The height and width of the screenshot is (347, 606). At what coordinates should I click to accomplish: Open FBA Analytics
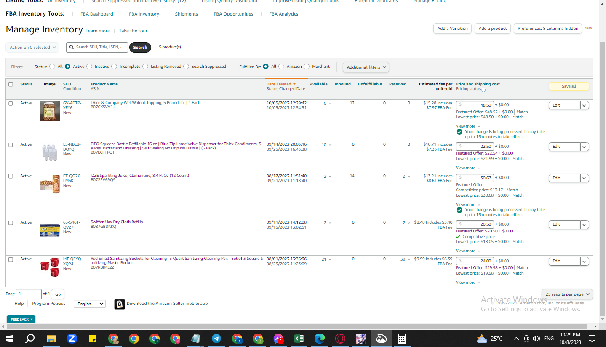[283, 14]
